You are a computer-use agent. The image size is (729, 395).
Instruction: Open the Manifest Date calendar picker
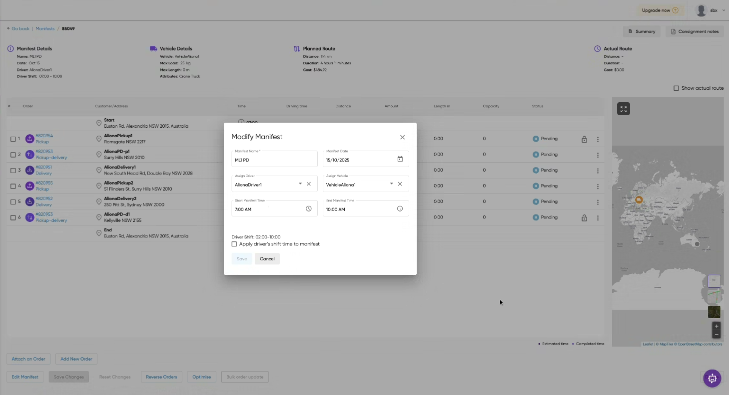tap(400, 159)
